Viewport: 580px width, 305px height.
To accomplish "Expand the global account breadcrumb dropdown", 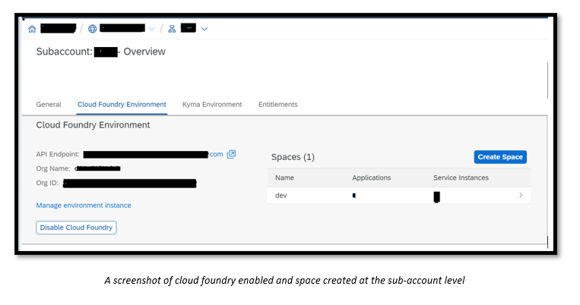I will point(151,29).
